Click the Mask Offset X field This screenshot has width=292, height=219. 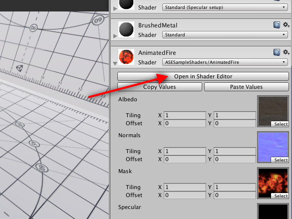pos(185,195)
